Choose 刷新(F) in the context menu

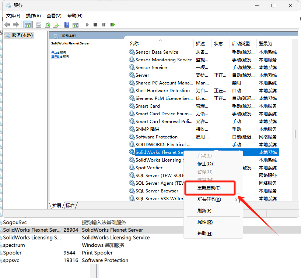[204, 211]
